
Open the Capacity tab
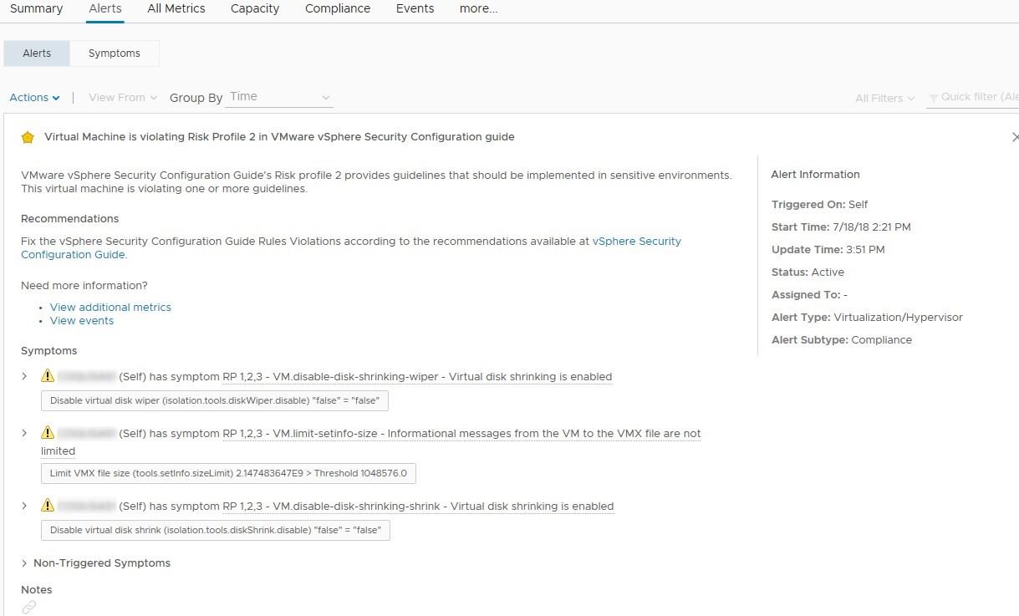coord(255,8)
